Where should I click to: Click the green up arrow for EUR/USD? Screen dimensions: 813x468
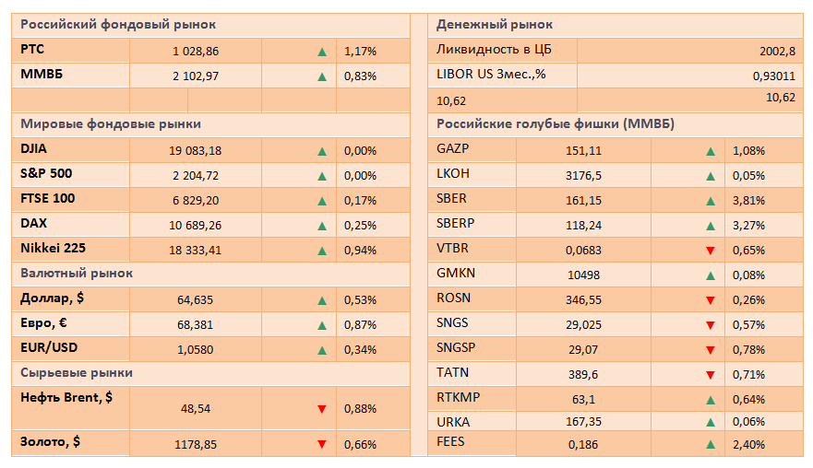321,350
